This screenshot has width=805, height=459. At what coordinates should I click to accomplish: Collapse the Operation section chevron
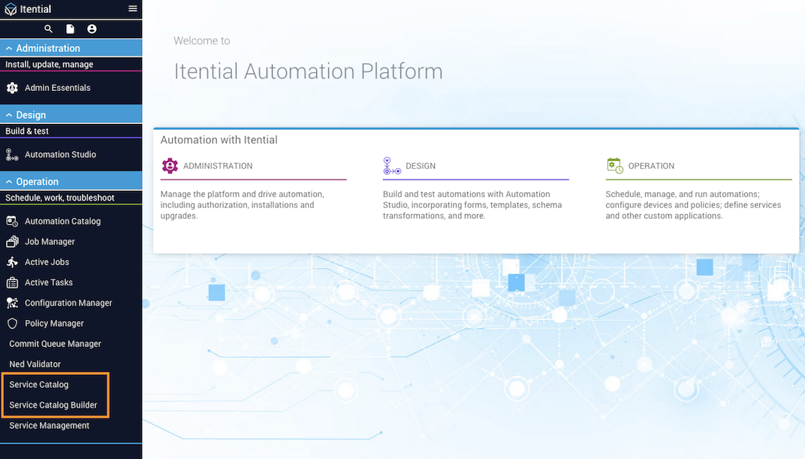tap(9, 182)
